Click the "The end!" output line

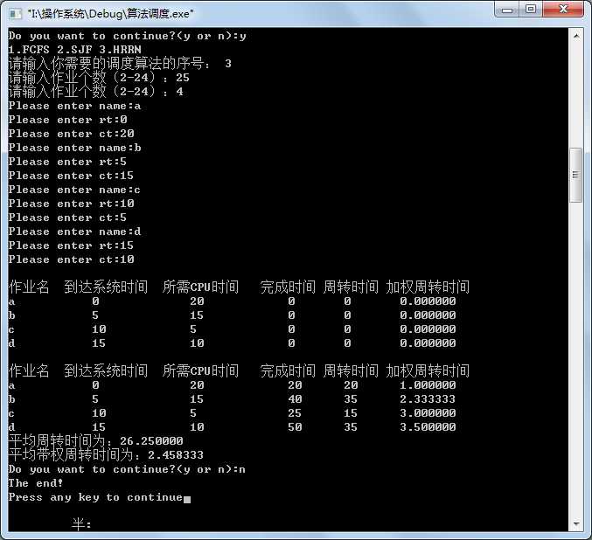[31, 483]
